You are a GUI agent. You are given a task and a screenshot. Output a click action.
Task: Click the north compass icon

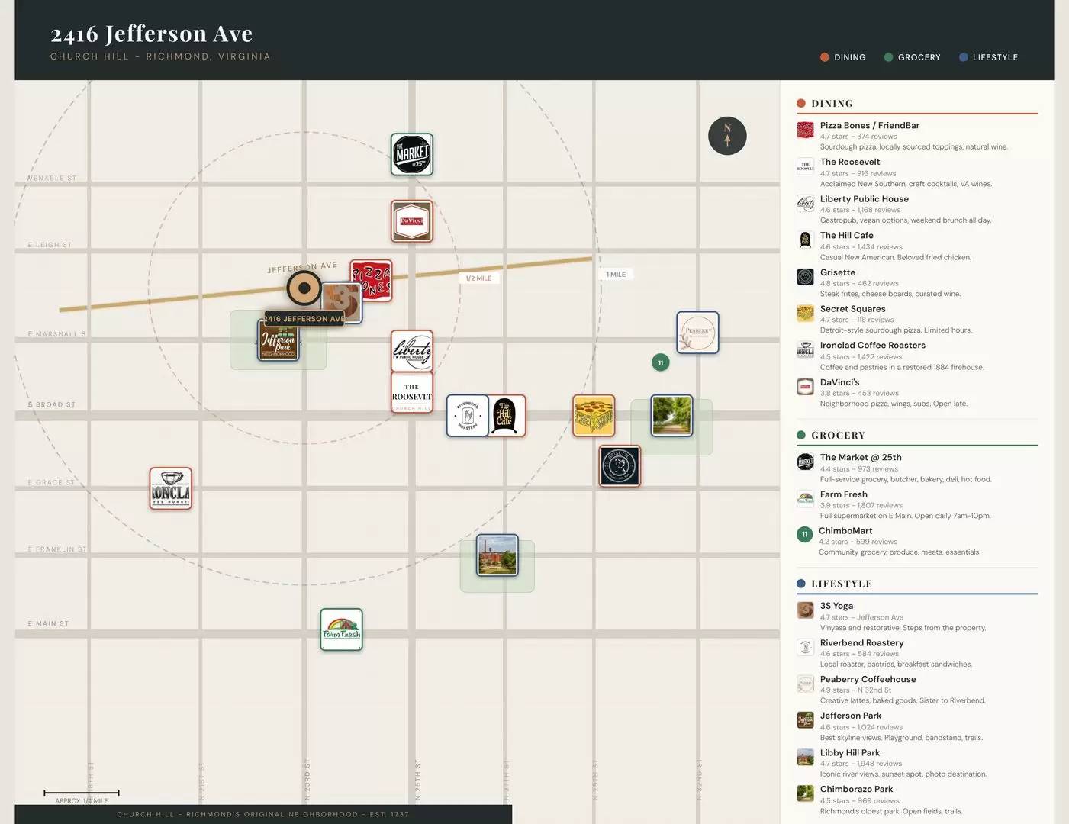click(727, 136)
